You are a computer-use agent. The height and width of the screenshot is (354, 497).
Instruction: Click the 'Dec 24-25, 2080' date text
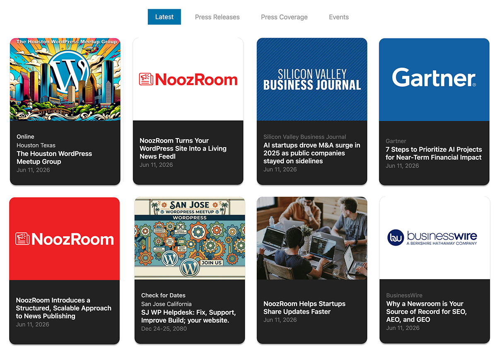[164, 329]
